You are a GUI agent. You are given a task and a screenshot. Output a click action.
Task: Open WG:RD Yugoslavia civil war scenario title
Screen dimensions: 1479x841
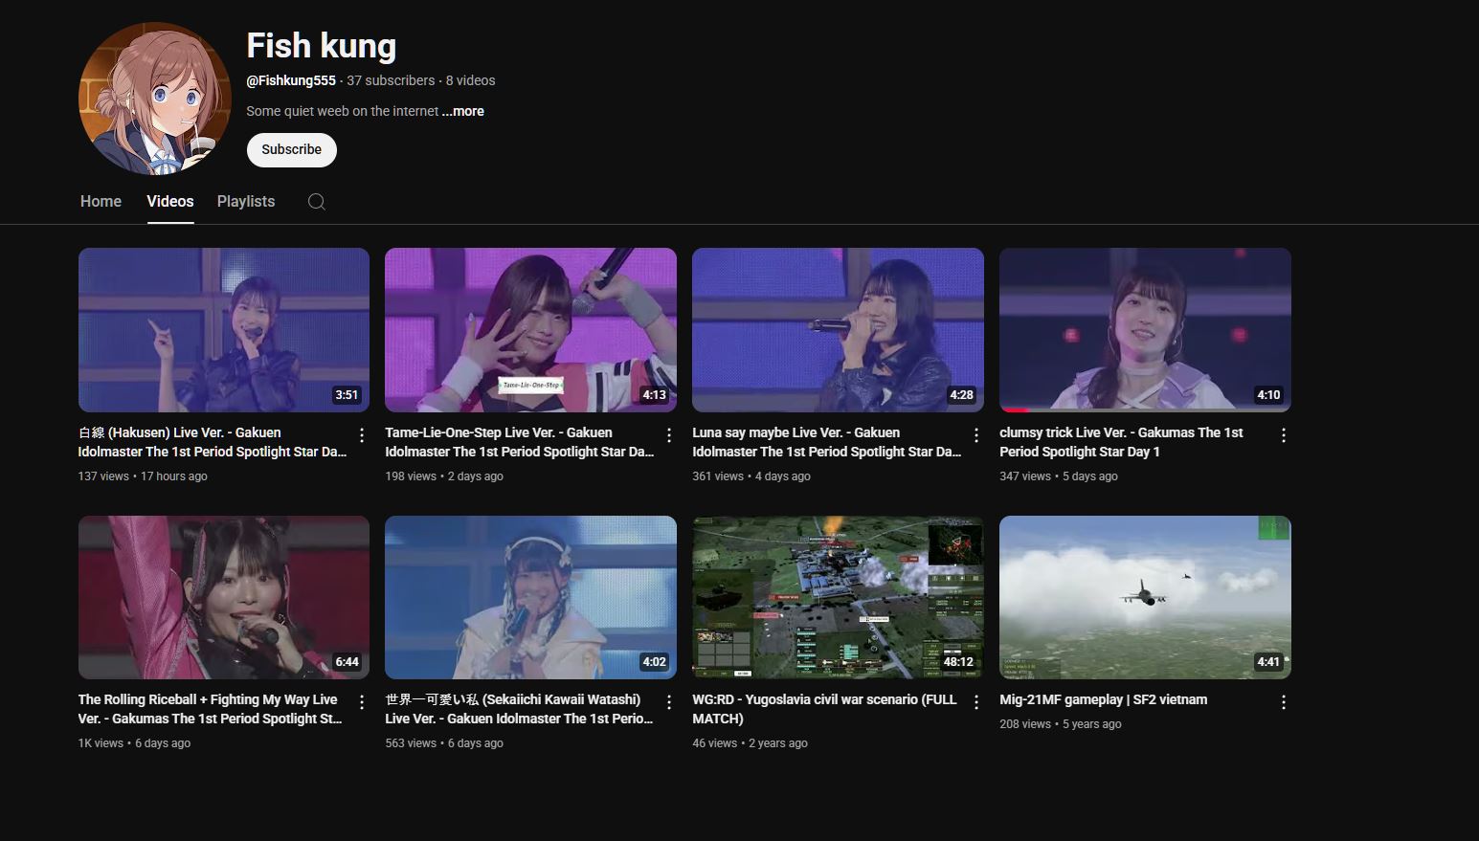pyautogui.click(x=824, y=709)
